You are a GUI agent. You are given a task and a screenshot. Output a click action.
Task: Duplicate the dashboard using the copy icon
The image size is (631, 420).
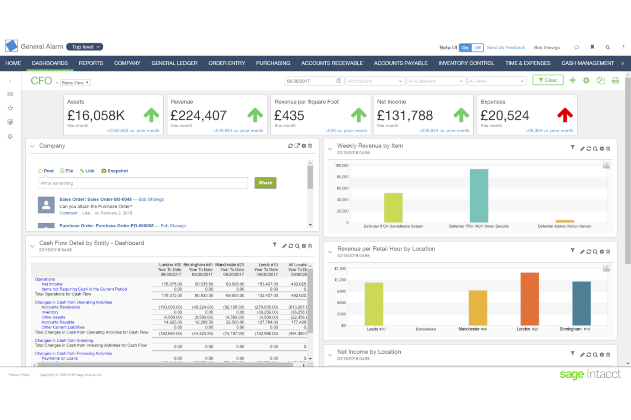(x=601, y=80)
